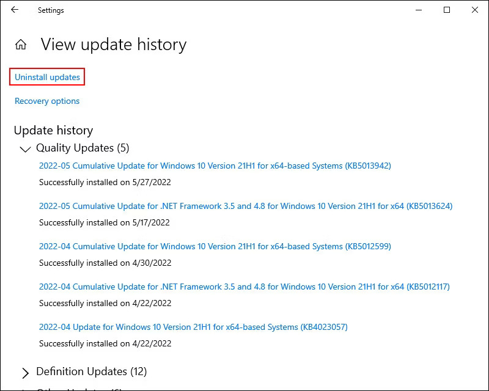The image size is (489, 391).
Task: Click the Successfully installed on 4/30/2022 text
Action: pos(105,263)
